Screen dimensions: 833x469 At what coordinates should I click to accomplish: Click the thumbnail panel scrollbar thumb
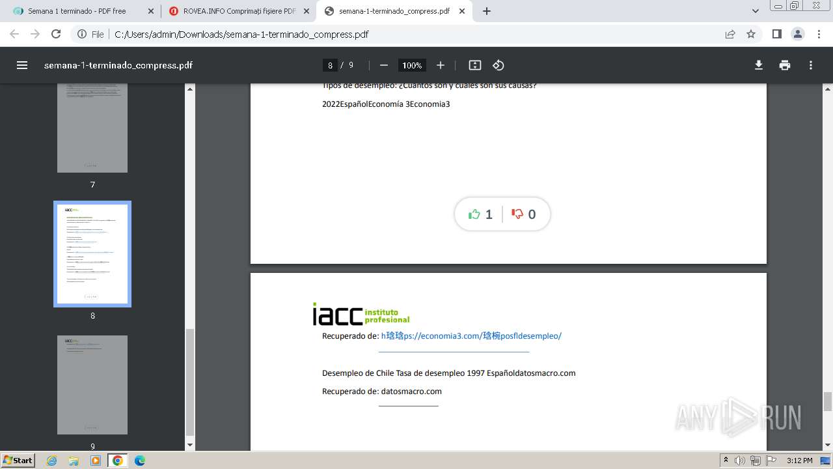tap(190, 382)
